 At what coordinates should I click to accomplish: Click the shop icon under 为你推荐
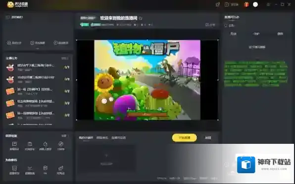pyautogui.click(x=14, y=168)
